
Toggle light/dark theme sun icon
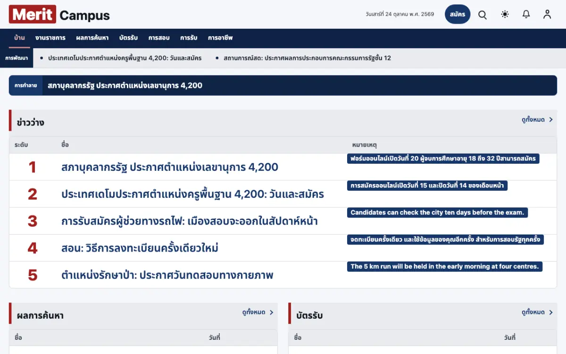click(x=505, y=15)
